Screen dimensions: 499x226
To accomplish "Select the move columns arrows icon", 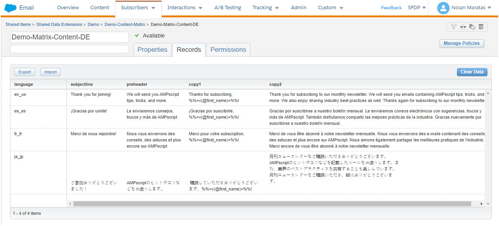I will click(463, 27).
